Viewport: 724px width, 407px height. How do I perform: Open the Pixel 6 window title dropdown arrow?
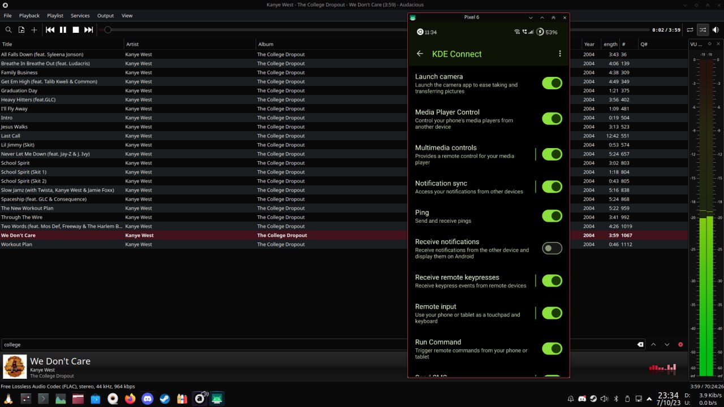(x=531, y=18)
